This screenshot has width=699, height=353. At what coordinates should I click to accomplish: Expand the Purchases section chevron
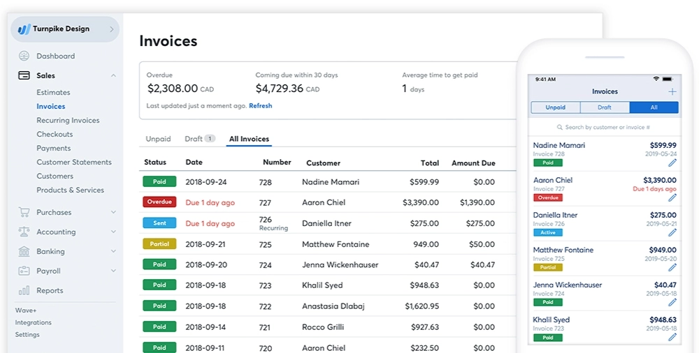tap(113, 212)
